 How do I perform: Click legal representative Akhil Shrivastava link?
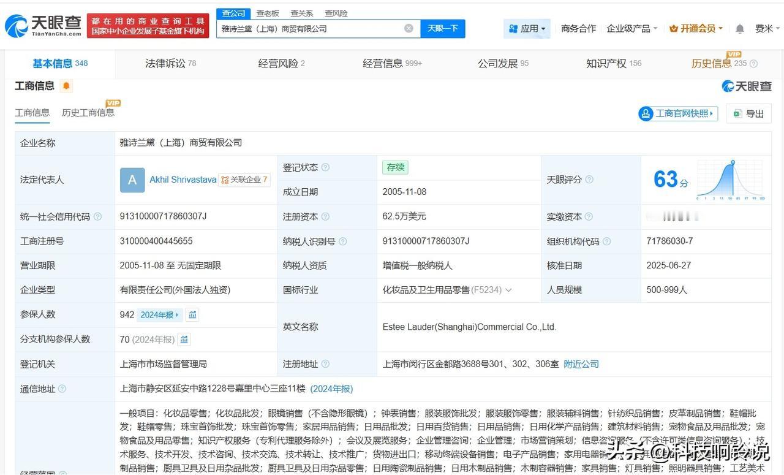[x=183, y=180]
